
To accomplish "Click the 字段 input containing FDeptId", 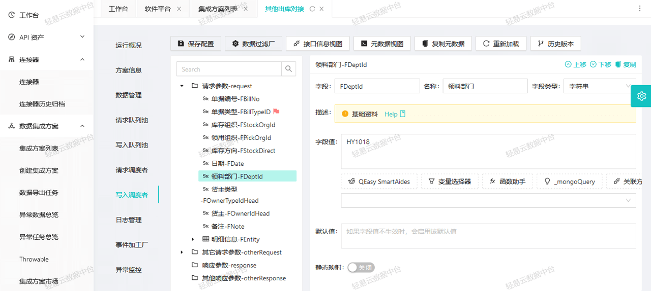I will (377, 86).
